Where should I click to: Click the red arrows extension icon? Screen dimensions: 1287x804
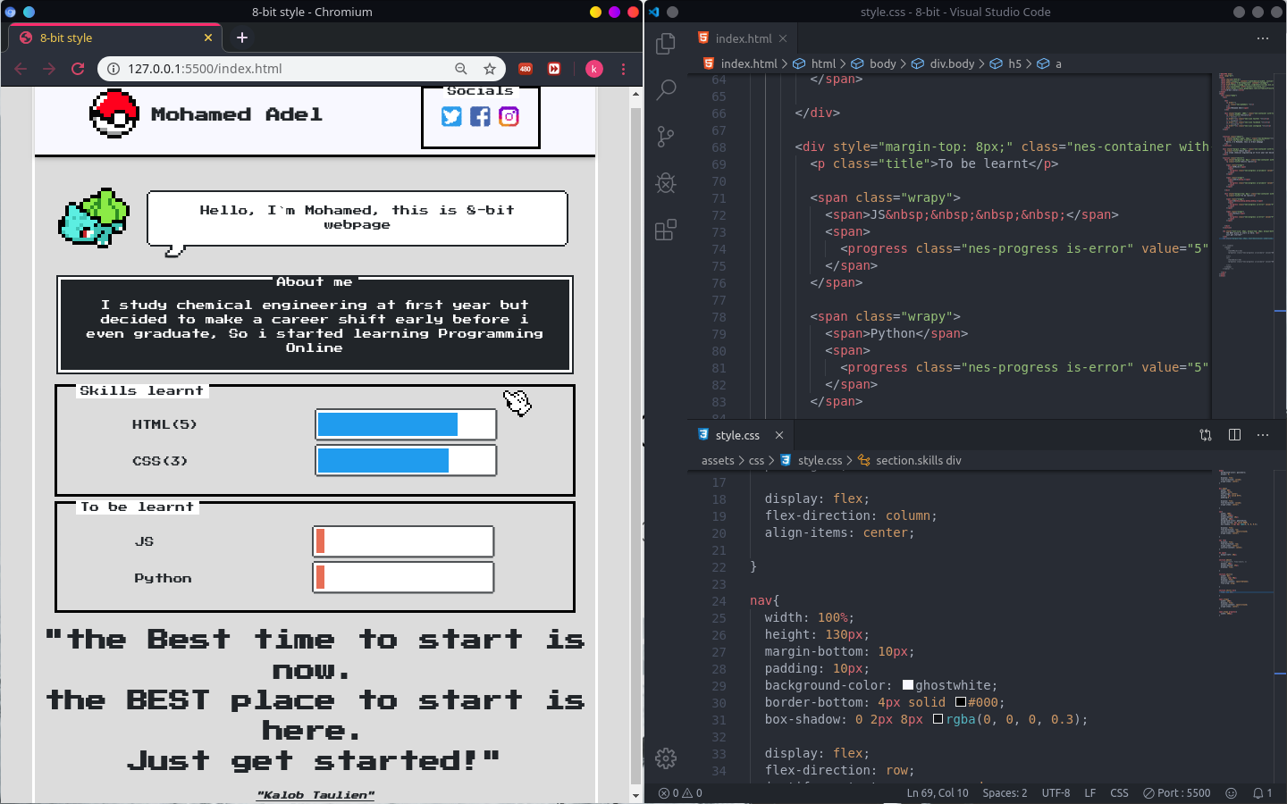click(554, 69)
